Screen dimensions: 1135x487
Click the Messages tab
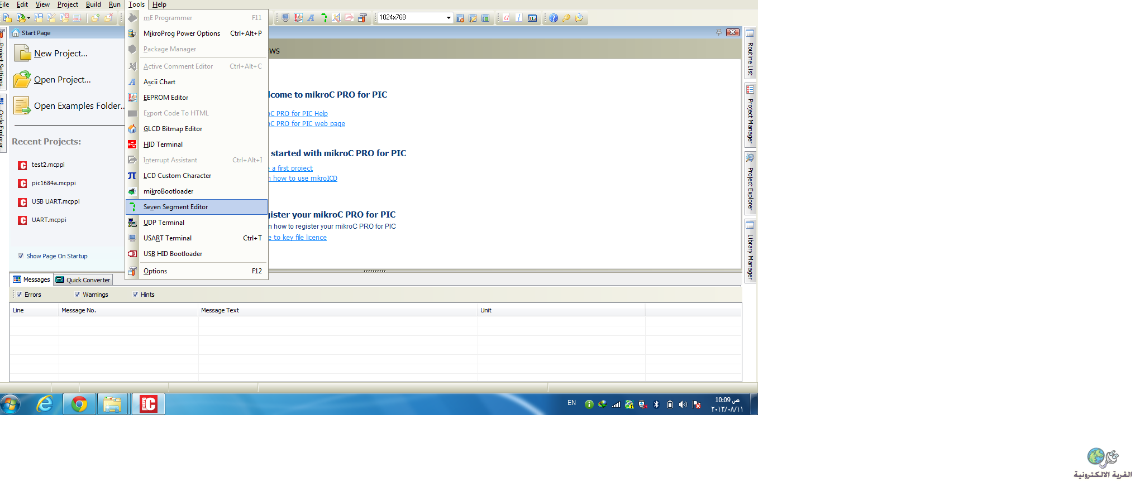32,279
